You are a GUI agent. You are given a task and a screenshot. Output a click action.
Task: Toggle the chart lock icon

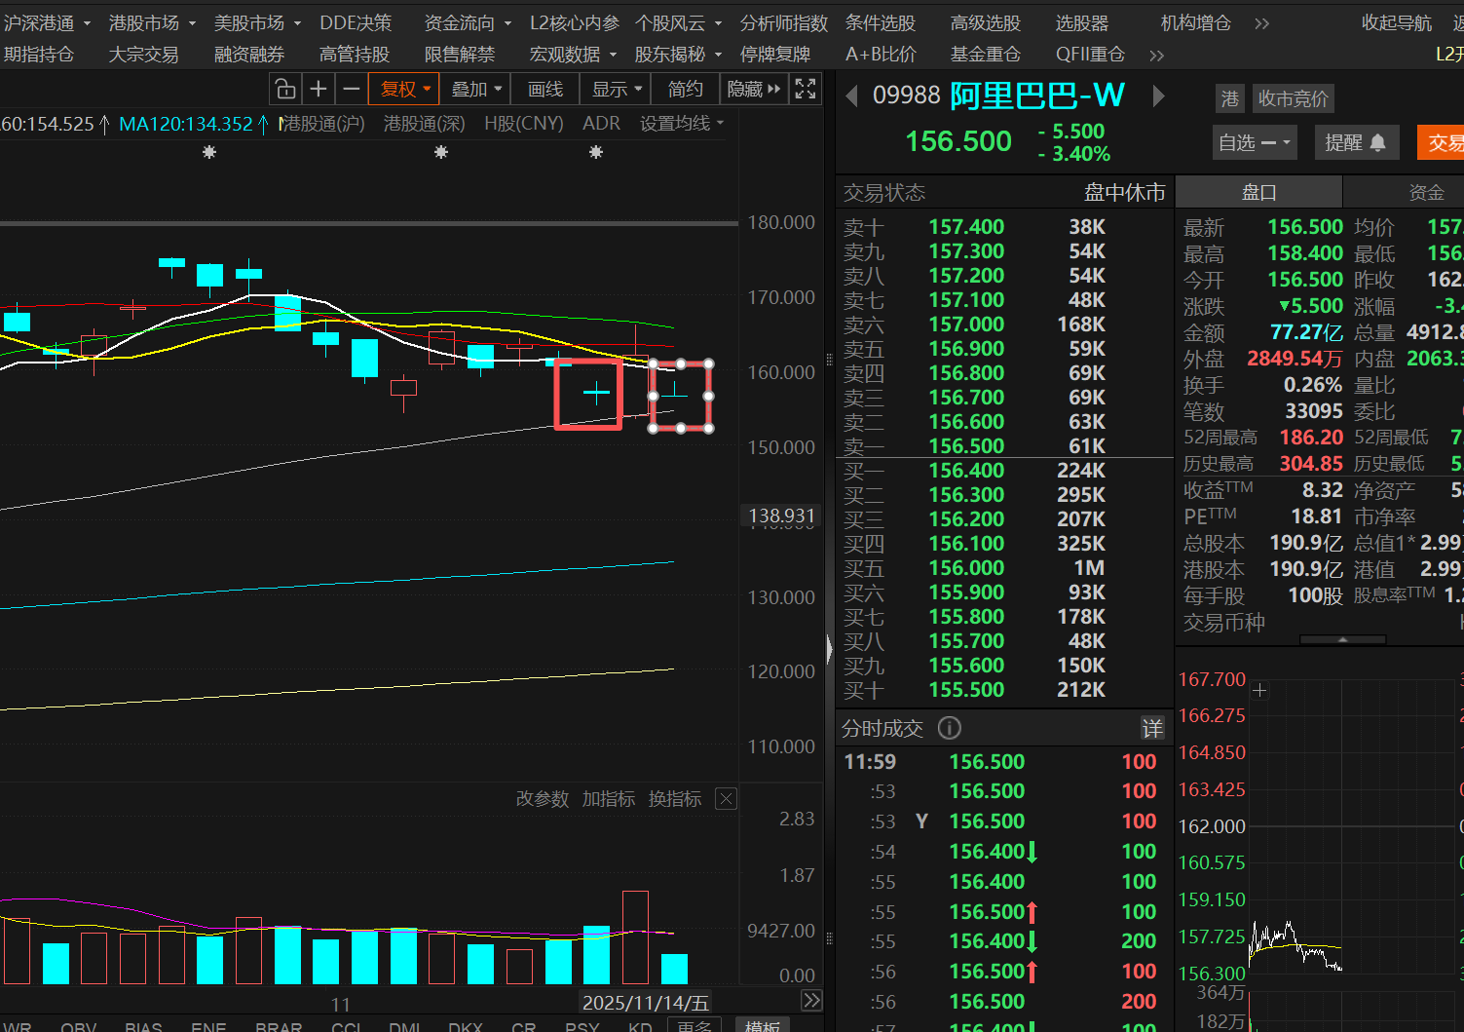point(285,90)
